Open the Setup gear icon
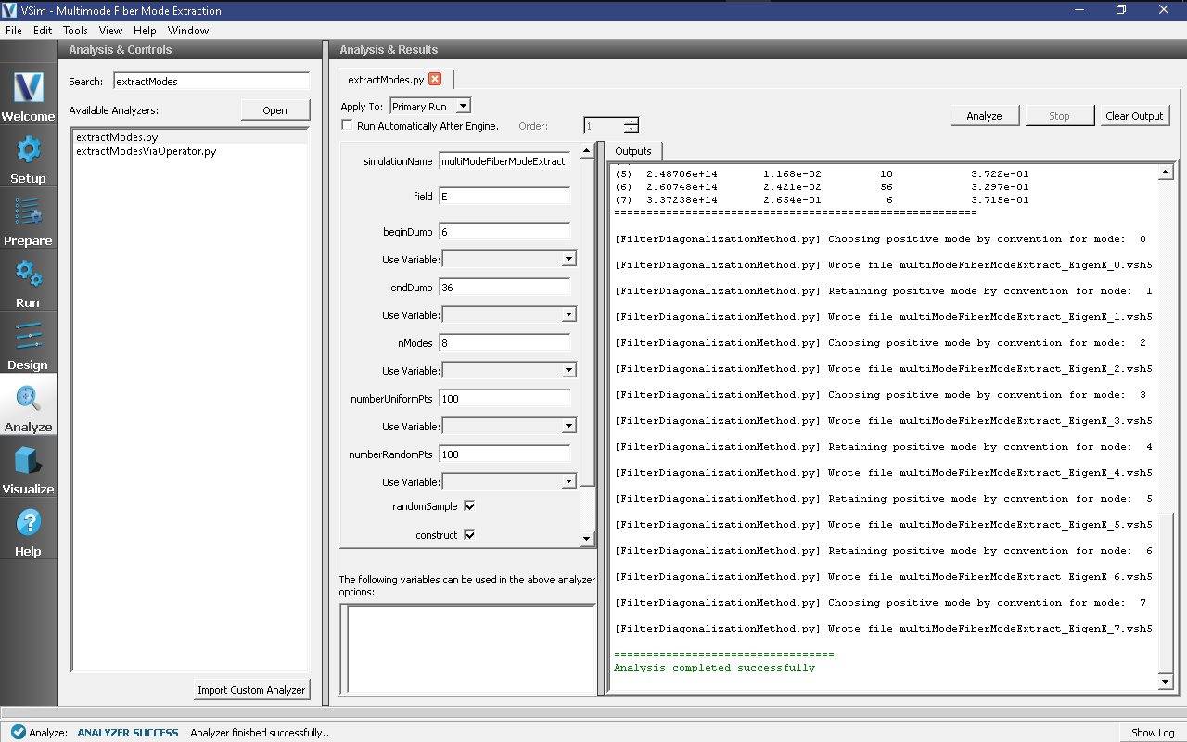The height and width of the screenshot is (742, 1187). click(x=28, y=157)
